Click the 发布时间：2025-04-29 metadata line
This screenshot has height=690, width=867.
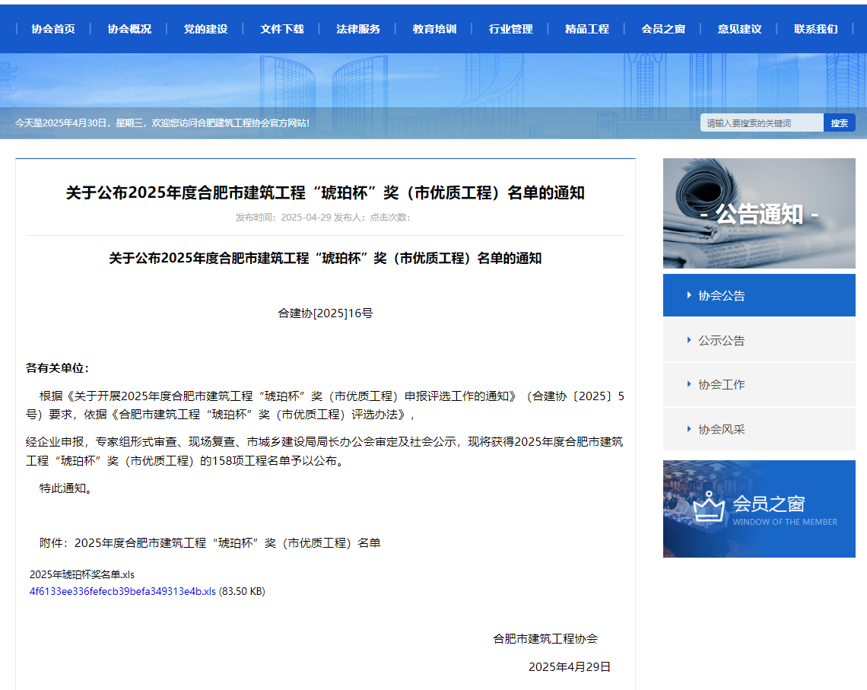point(323,218)
